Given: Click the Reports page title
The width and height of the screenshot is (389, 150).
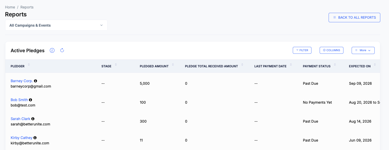Looking at the screenshot, I should click(16, 14).
